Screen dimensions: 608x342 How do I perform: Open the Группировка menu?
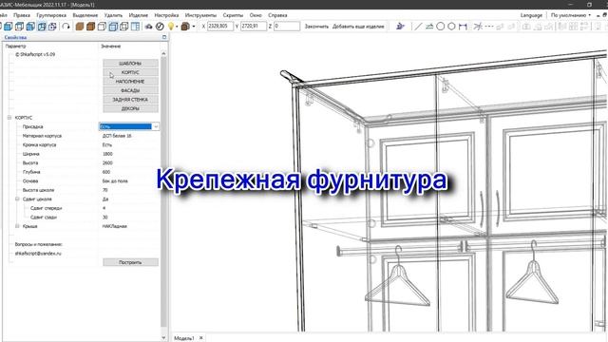[x=51, y=15]
